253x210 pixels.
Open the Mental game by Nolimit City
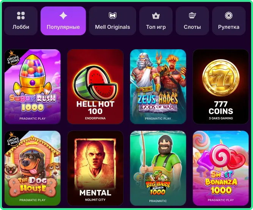[x=95, y=168]
